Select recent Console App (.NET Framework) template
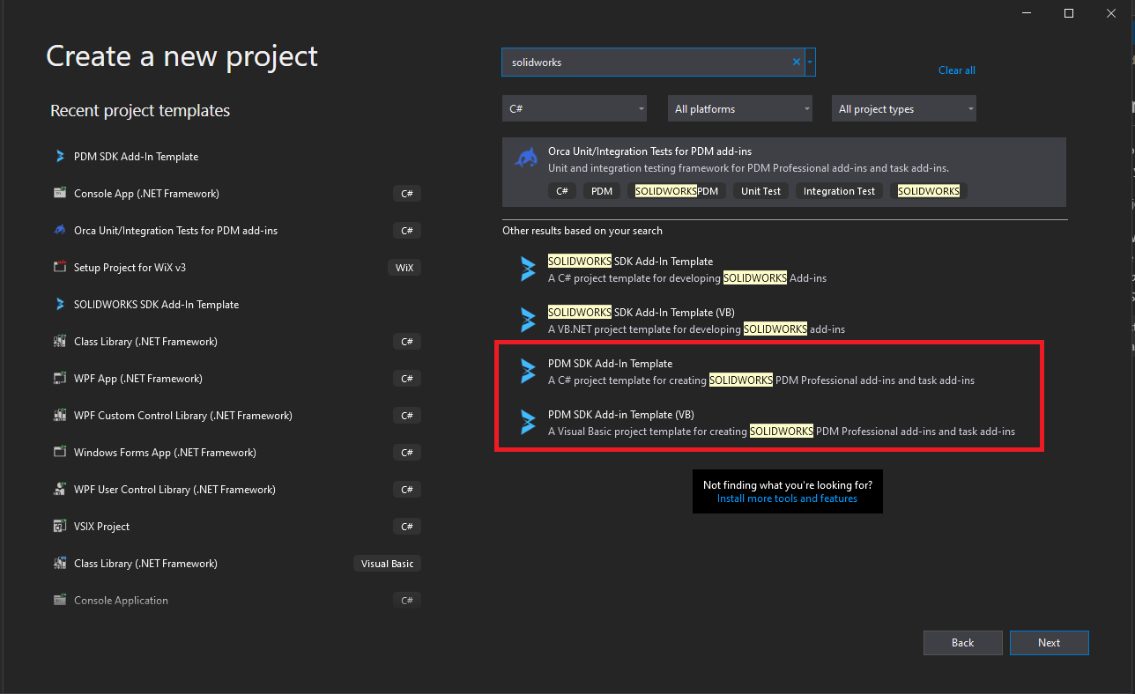 click(146, 193)
